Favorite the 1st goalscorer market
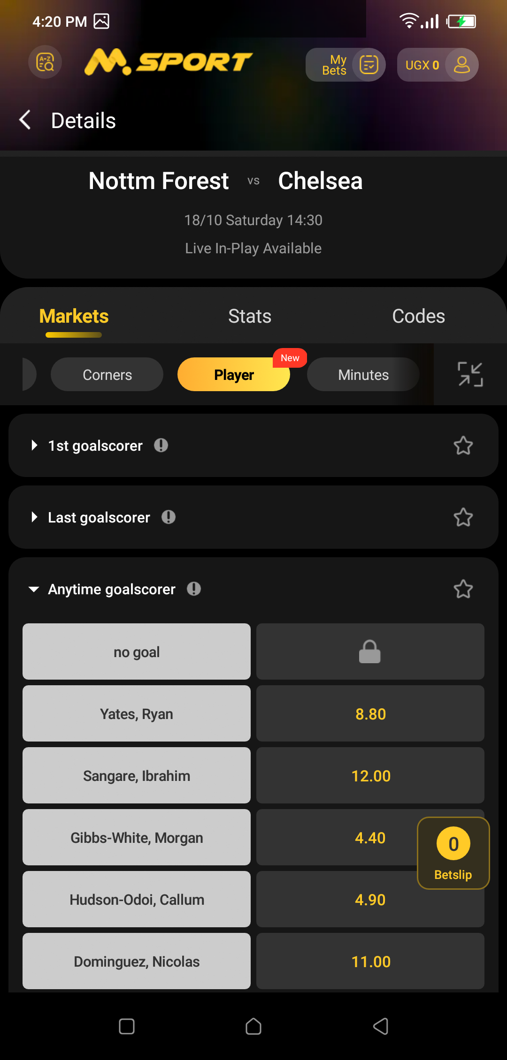 pos(463,446)
